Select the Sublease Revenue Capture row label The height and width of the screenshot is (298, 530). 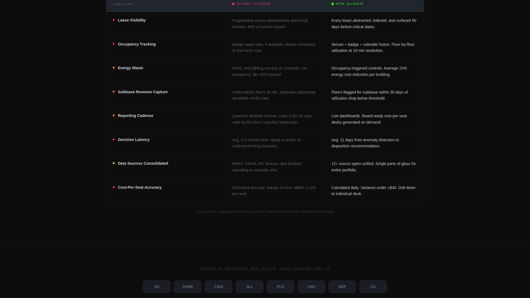click(142, 92)
